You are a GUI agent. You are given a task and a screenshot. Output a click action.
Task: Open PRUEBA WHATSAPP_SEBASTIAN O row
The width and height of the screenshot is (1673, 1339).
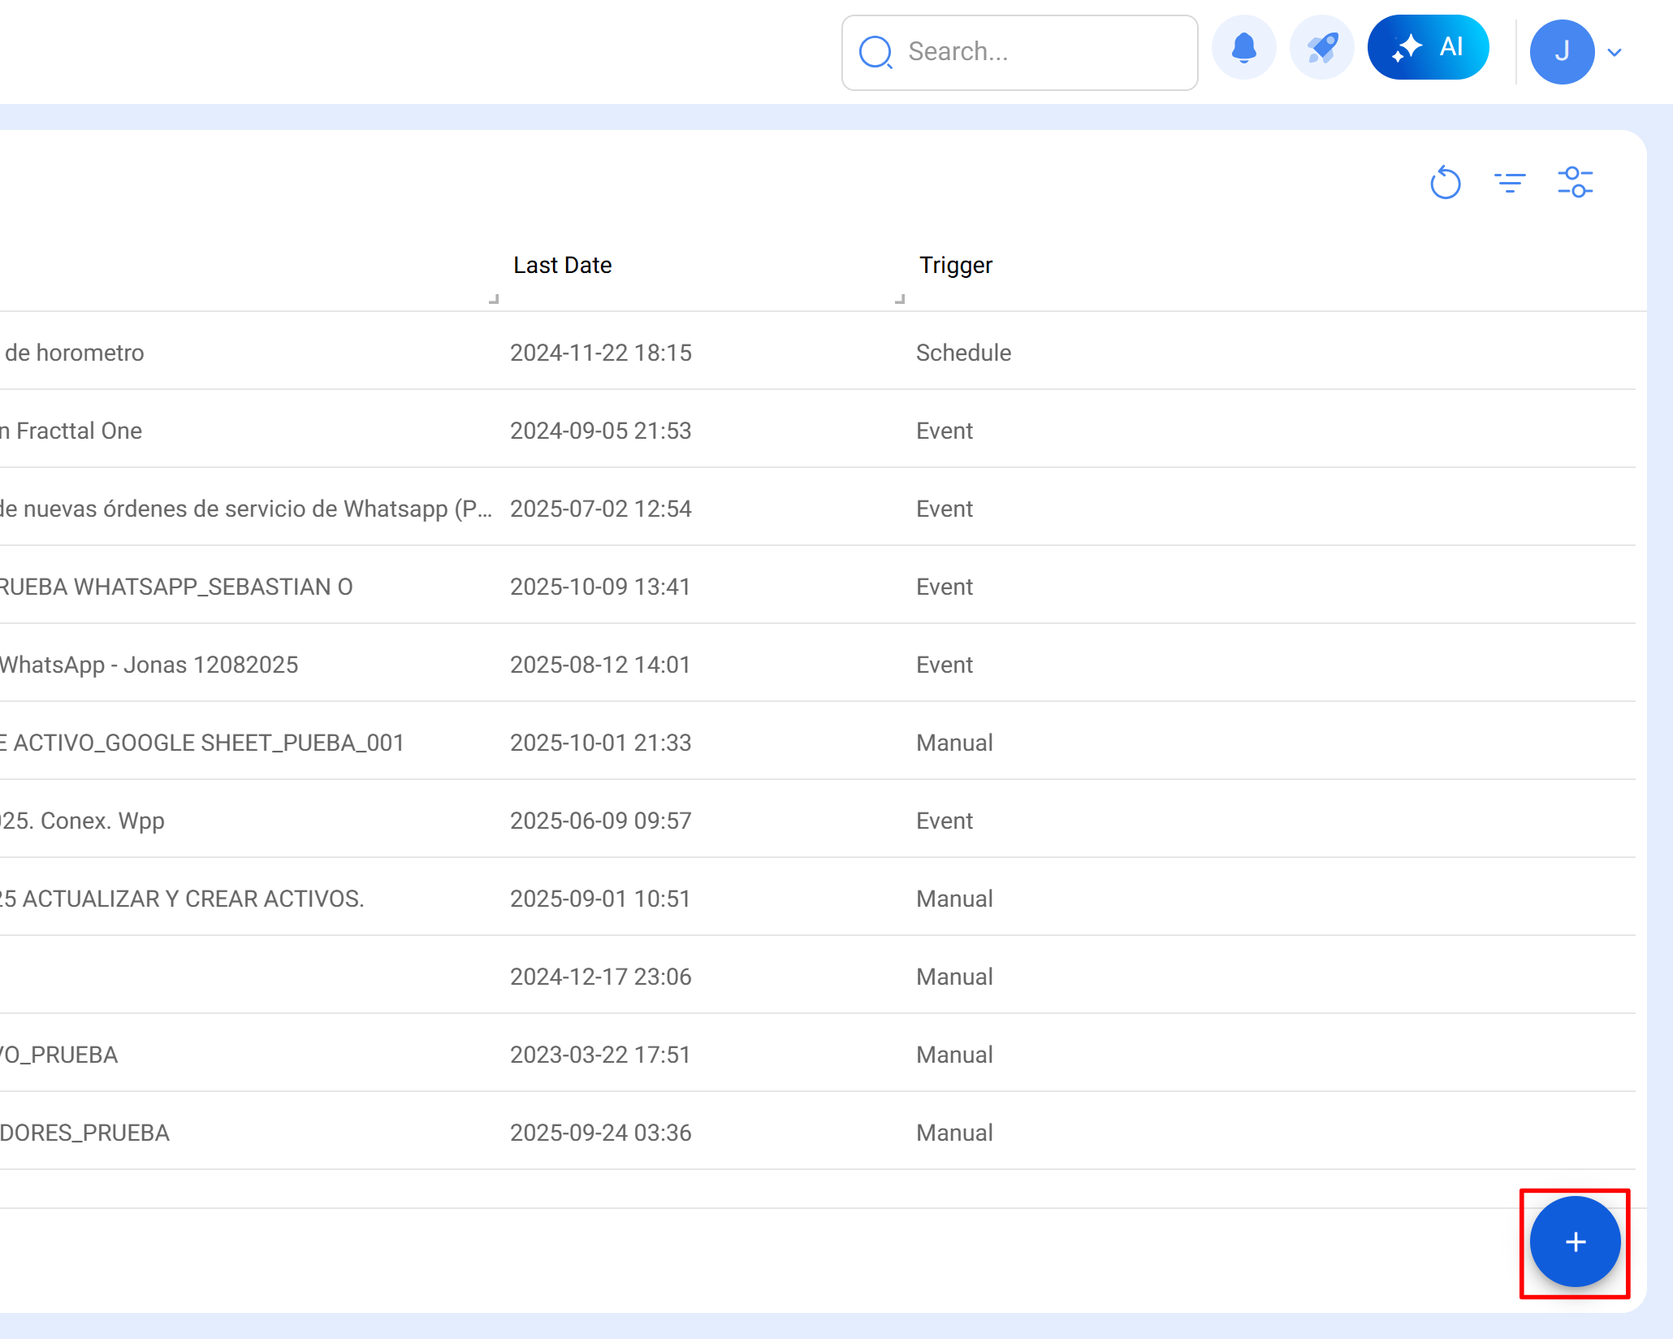click(x=175, y=587)
